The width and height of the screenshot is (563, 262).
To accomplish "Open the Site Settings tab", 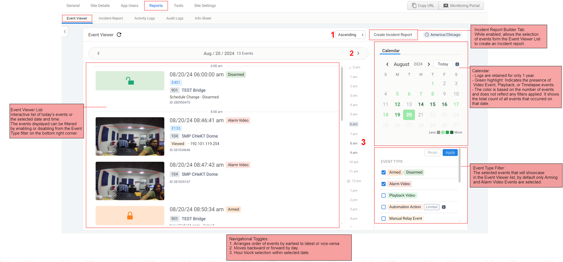I will coord(205,6).
